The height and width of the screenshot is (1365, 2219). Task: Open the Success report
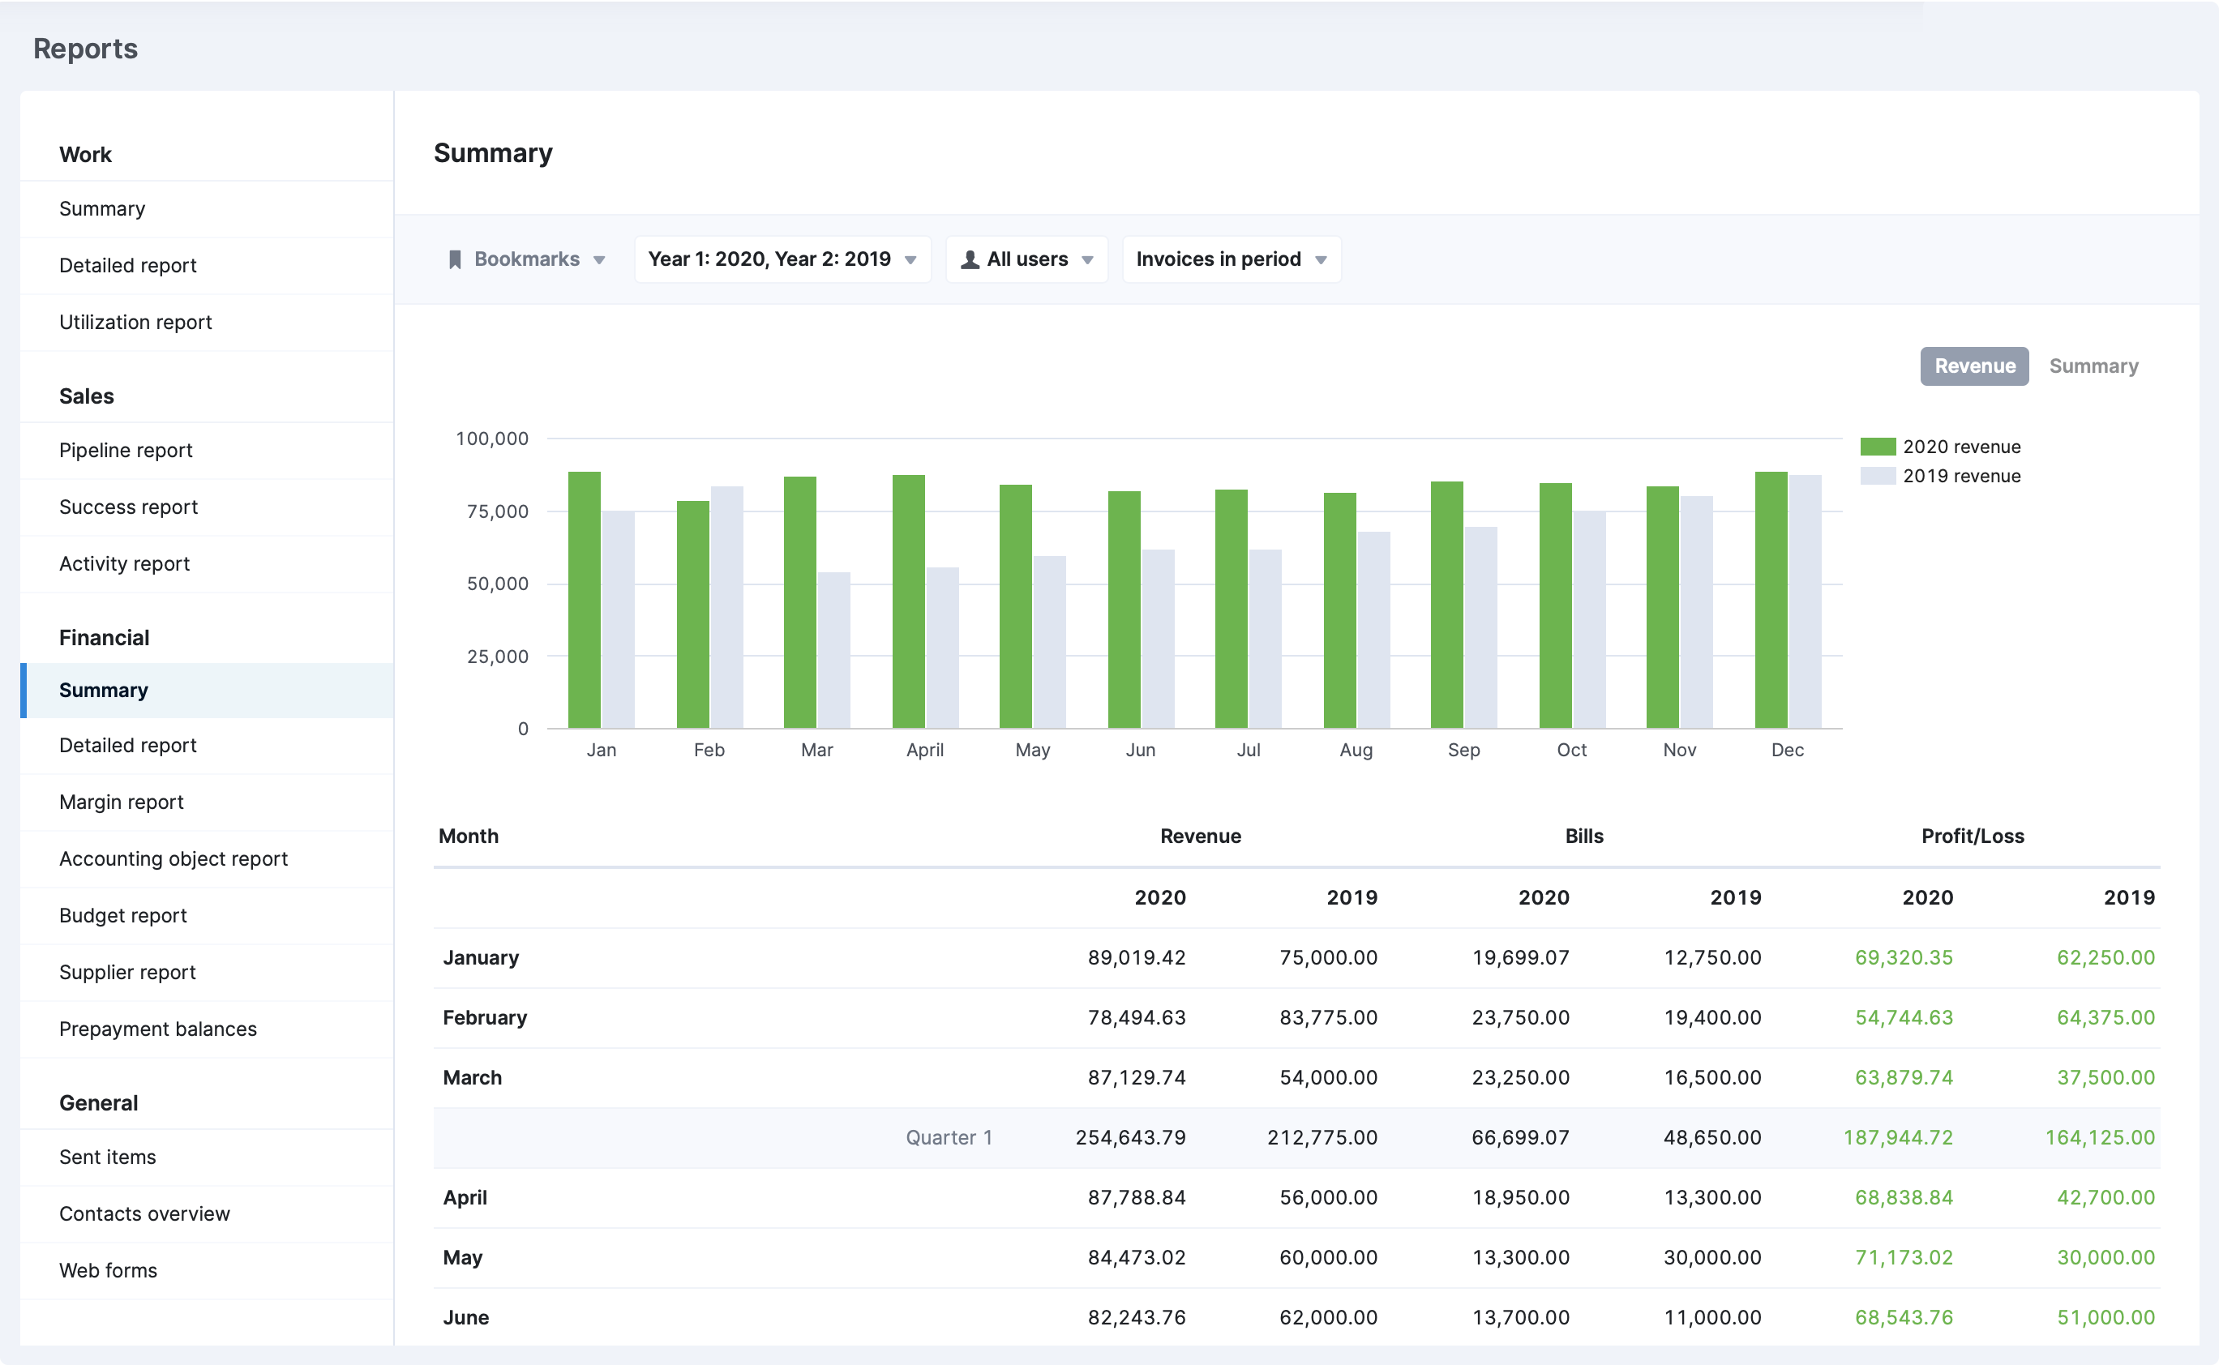(x=207, y=507)
